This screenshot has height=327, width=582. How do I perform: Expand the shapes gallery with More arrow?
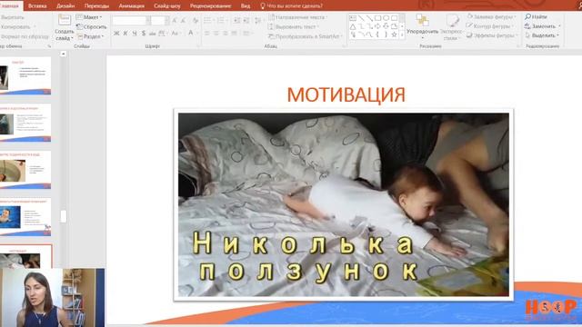[402, 35]
